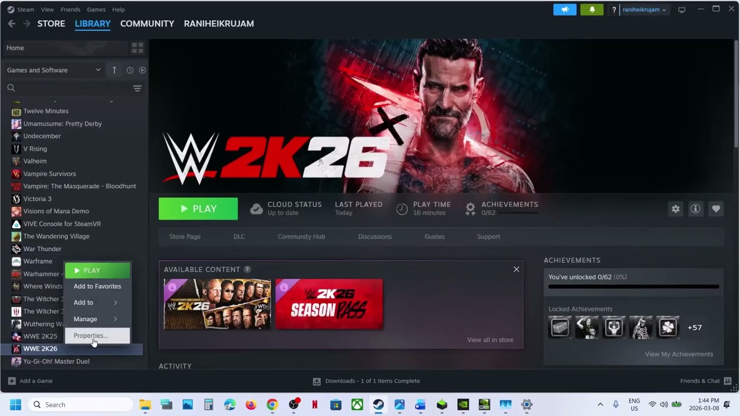Viewport: 740px width, 416px height.
Task: Open Google Chrome from the taskbar
Action: pos(272,404)
